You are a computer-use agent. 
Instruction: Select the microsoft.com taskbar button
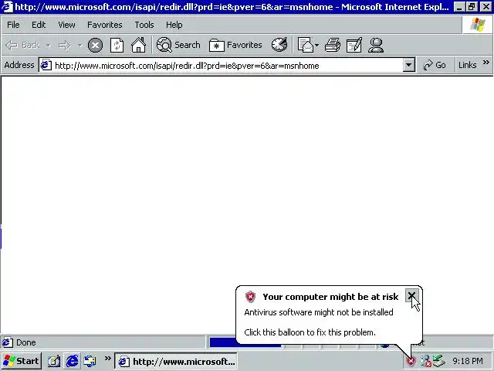pos(176,361)
